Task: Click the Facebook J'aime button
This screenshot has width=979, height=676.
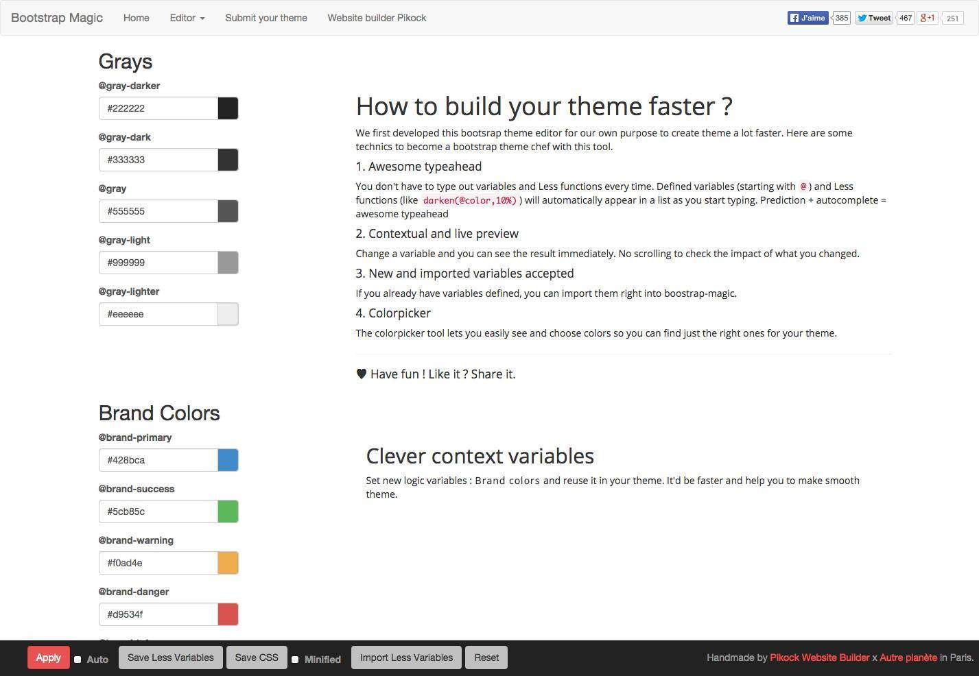Action: [807, 18]
